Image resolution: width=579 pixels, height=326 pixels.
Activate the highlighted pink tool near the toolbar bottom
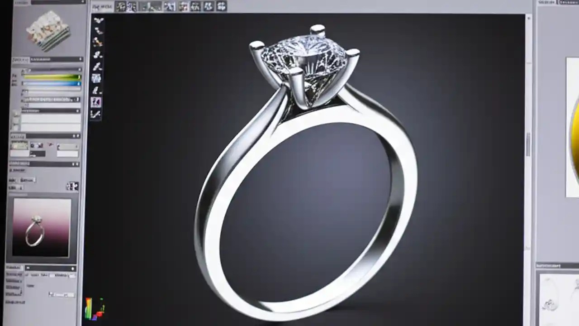click(x=96, y=102)
